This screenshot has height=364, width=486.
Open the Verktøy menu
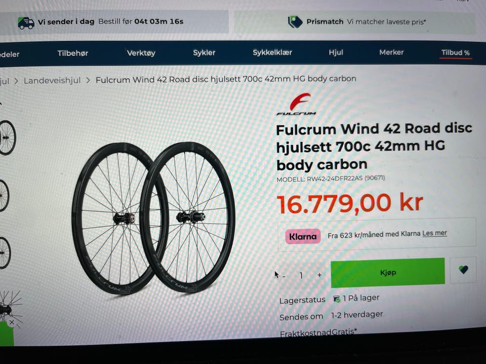point(141,53)
